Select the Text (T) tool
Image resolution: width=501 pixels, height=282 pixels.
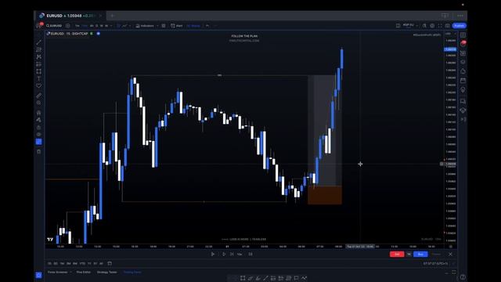38,78
